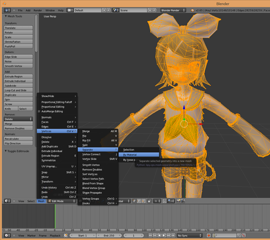The width and height of the screenshot is (270, 240).
Task: Click the scene browse icon
Action: click(116, 10)
